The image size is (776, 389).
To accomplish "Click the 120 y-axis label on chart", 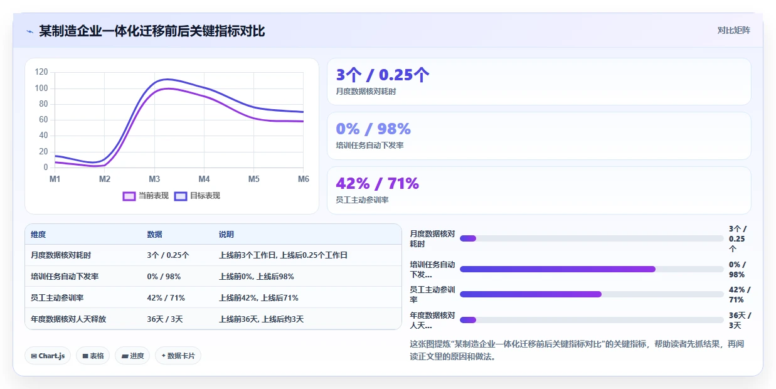I will point(41,72).
